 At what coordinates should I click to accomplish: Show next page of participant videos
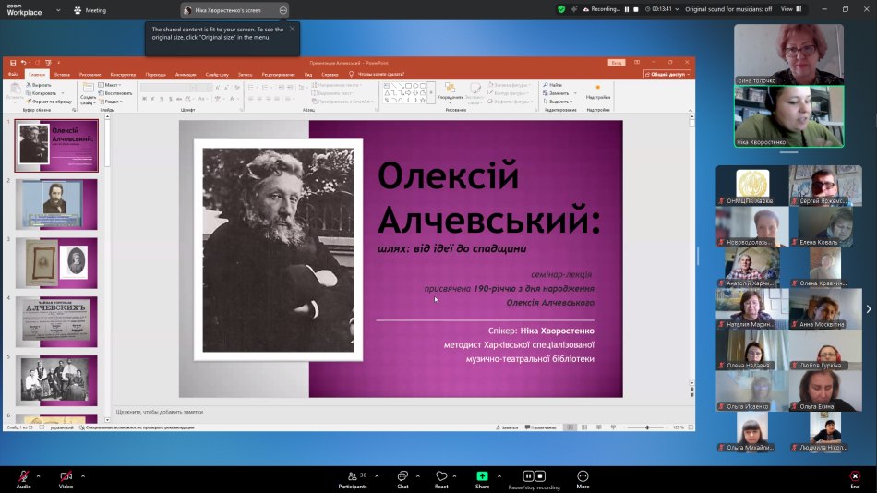pyautogui.click(x=868, y=309)
